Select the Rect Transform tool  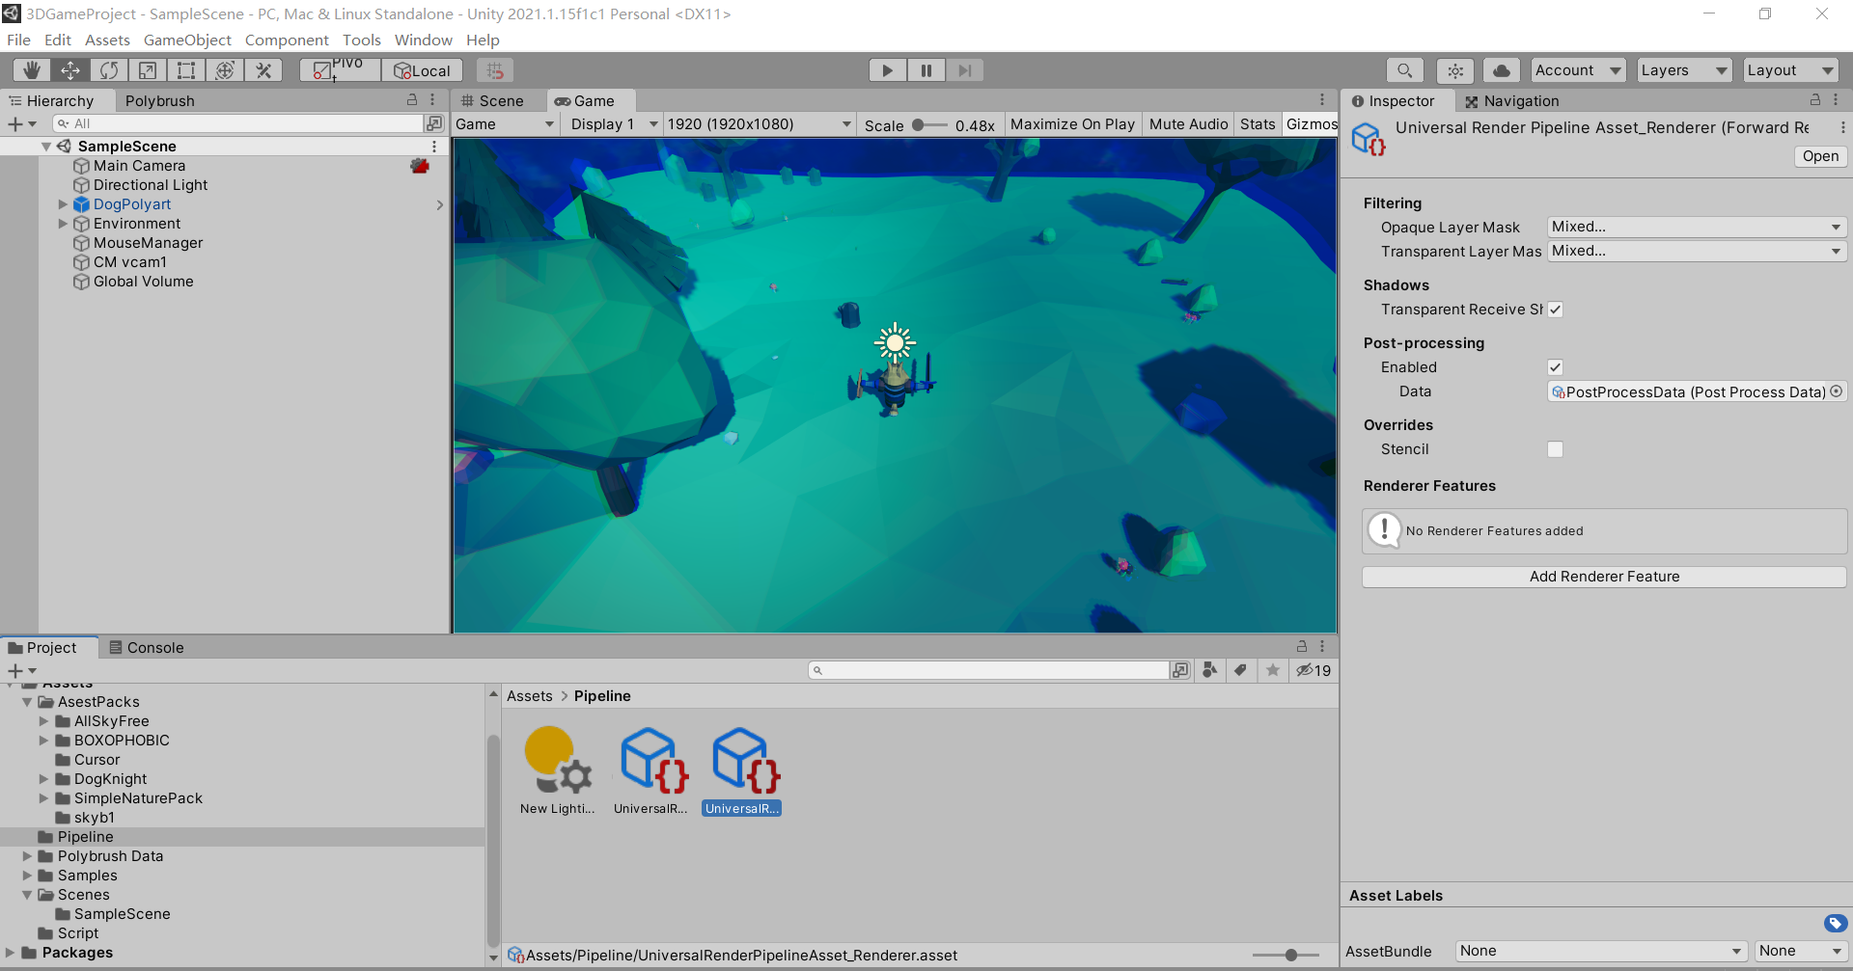click(185, 69)
